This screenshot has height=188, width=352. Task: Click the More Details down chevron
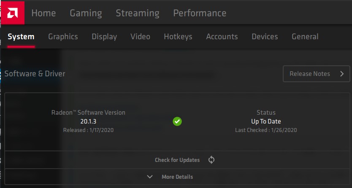pos(150,177)
